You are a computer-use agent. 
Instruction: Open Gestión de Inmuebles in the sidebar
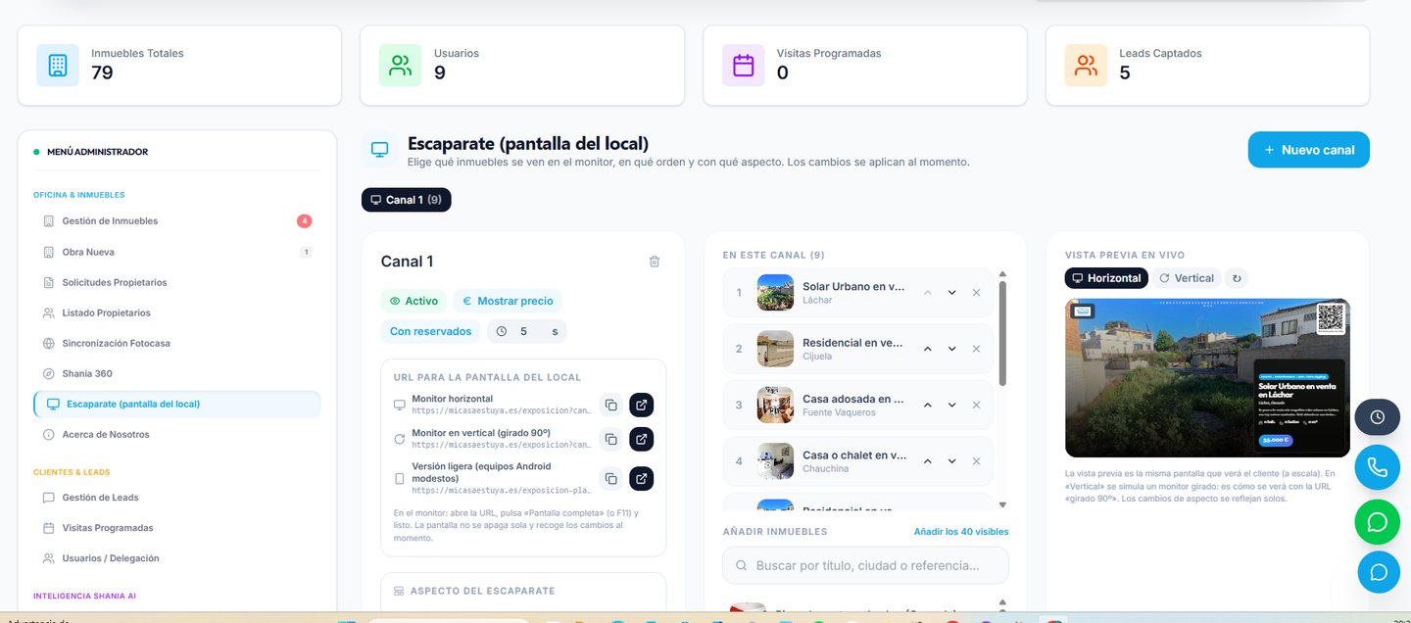[177, 221]
